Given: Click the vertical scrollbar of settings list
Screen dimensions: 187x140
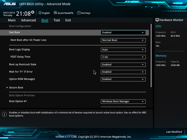Looking at the screenshot, I should click(x=151, y=55).
